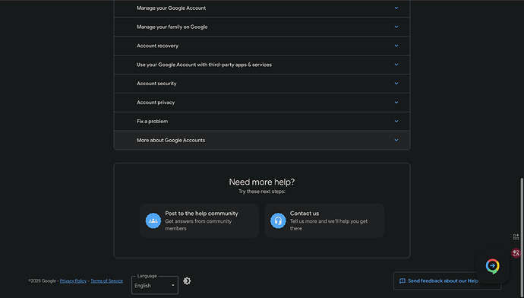
Task: Expand Manage your family on Google
Action: 262,27
